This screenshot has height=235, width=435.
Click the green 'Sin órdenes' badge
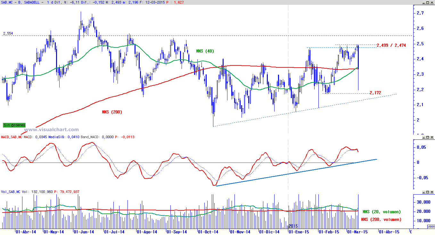pos(14,125)
